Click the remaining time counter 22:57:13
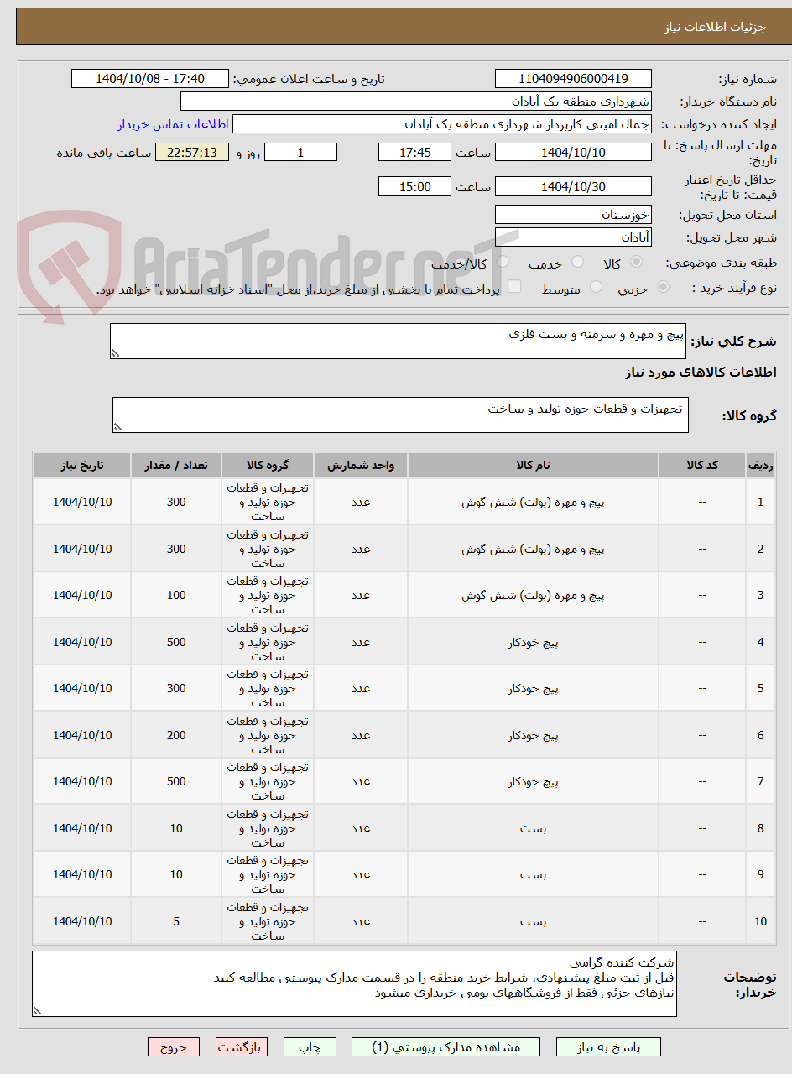 click(190, 152)
